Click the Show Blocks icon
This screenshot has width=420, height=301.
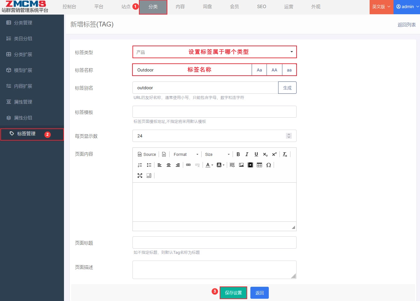point(149,176)
